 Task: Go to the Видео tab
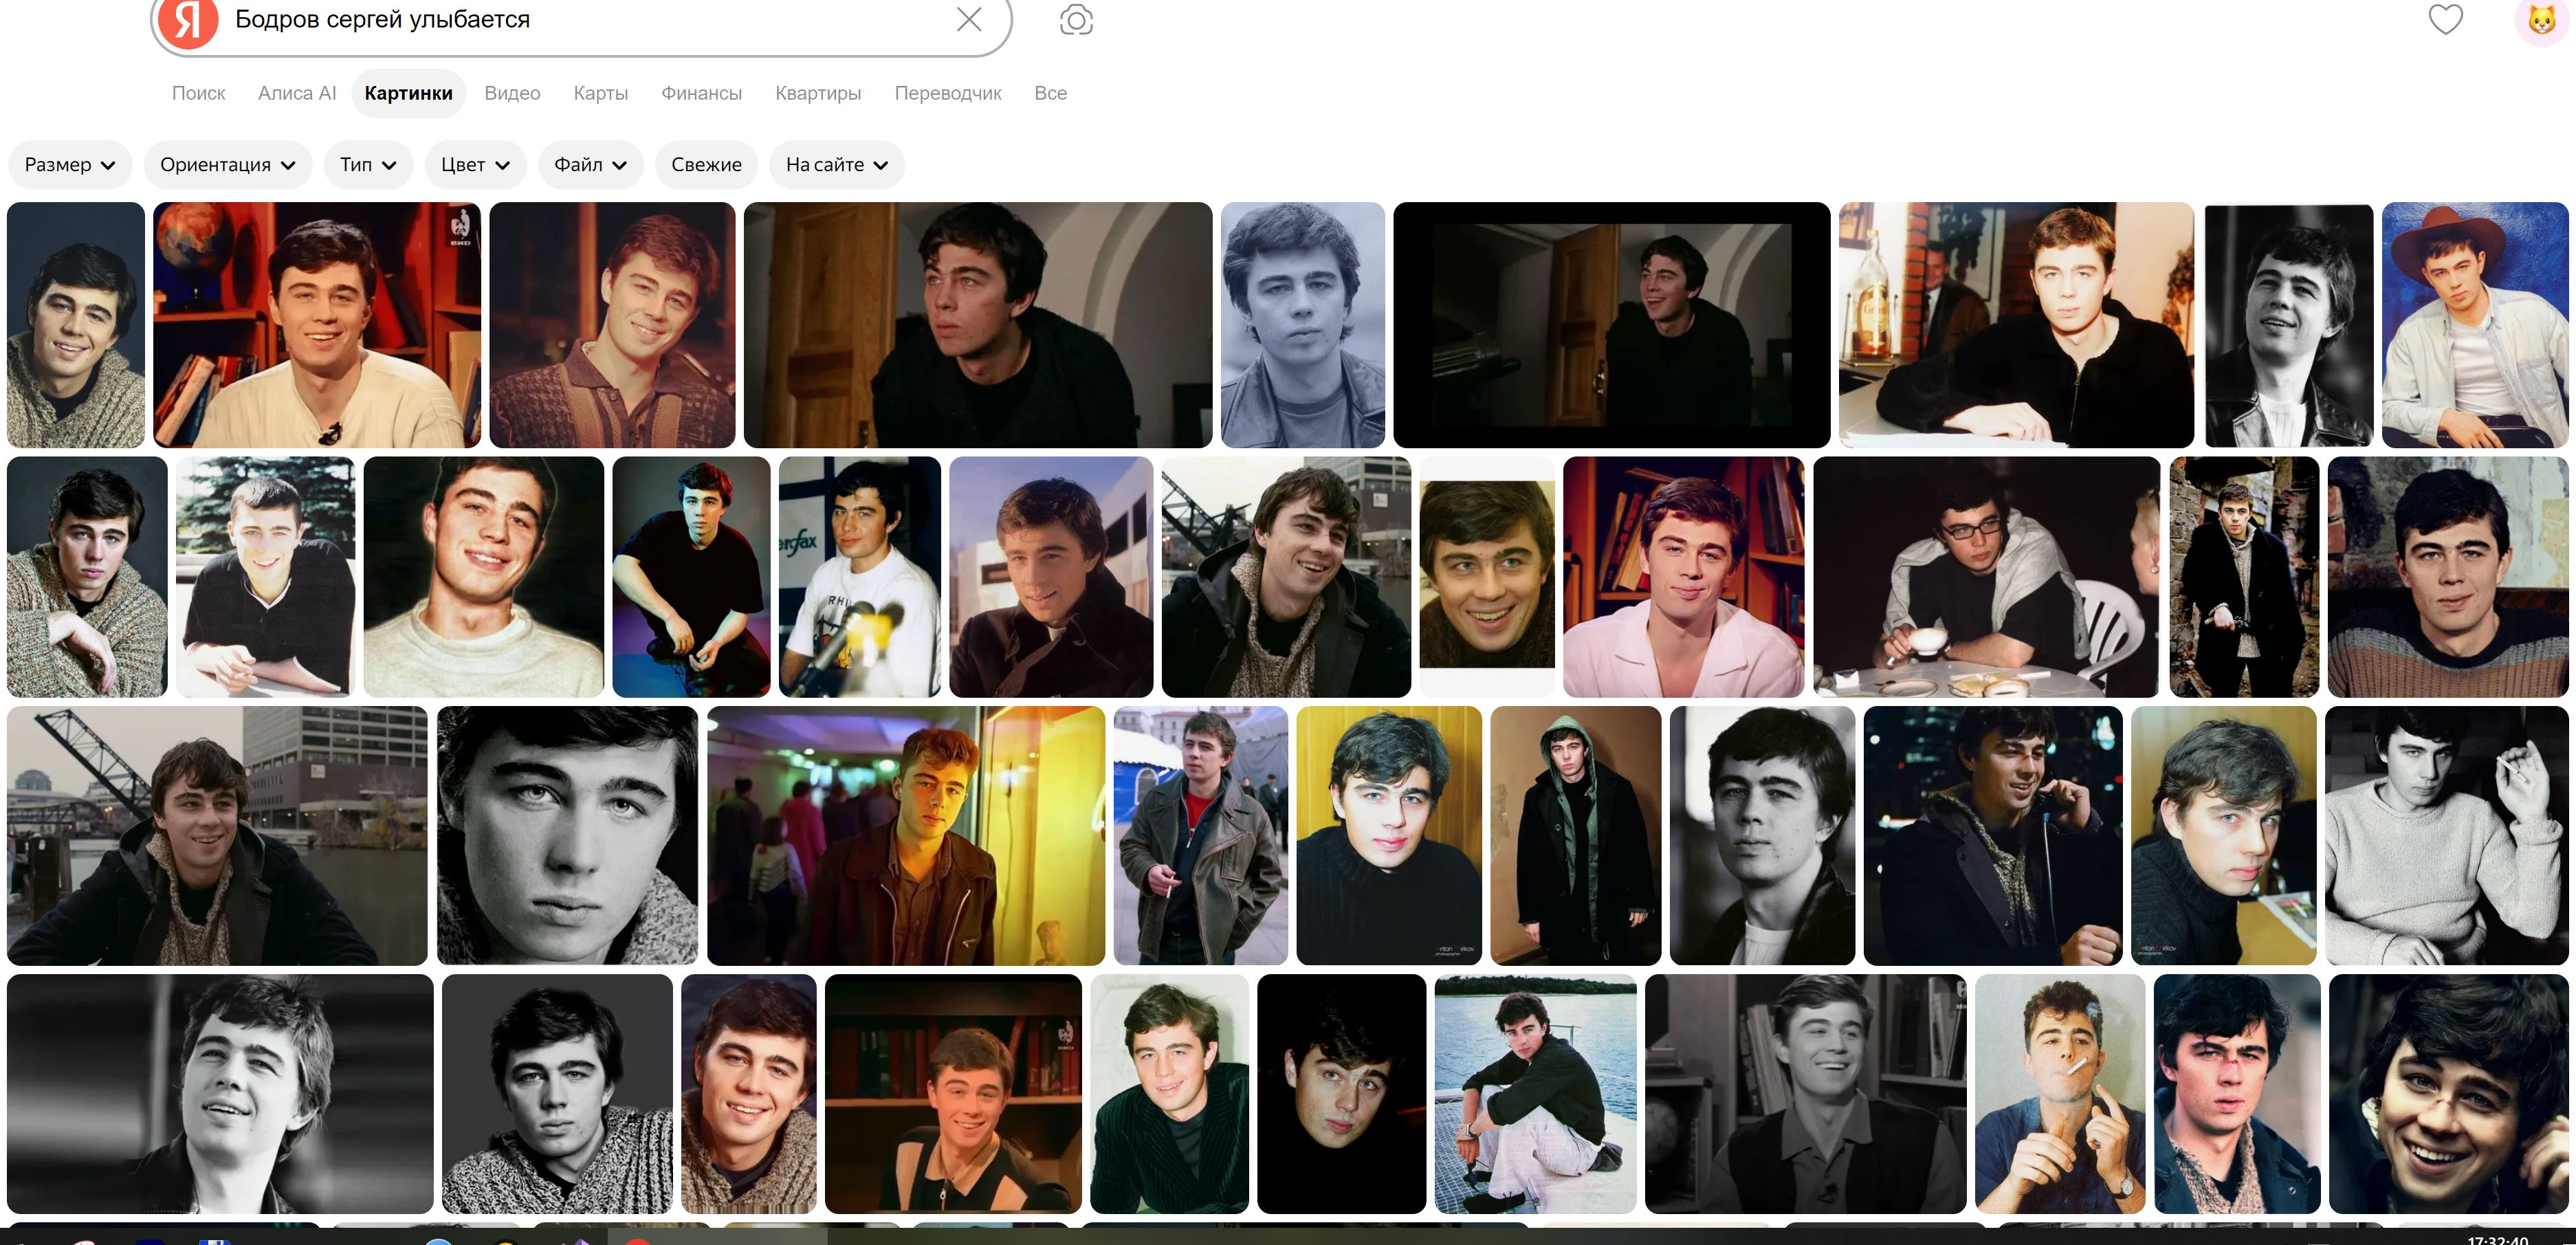click(x=512, y=93)
